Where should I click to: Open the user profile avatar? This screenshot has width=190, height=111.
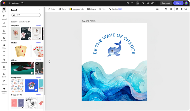186,3
